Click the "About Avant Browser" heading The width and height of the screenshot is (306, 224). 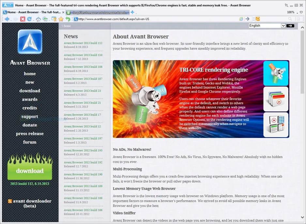tap(141, 37)
